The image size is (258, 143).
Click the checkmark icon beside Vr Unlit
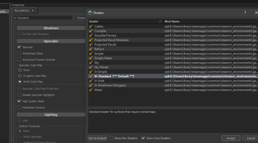[x=91, y=81]
